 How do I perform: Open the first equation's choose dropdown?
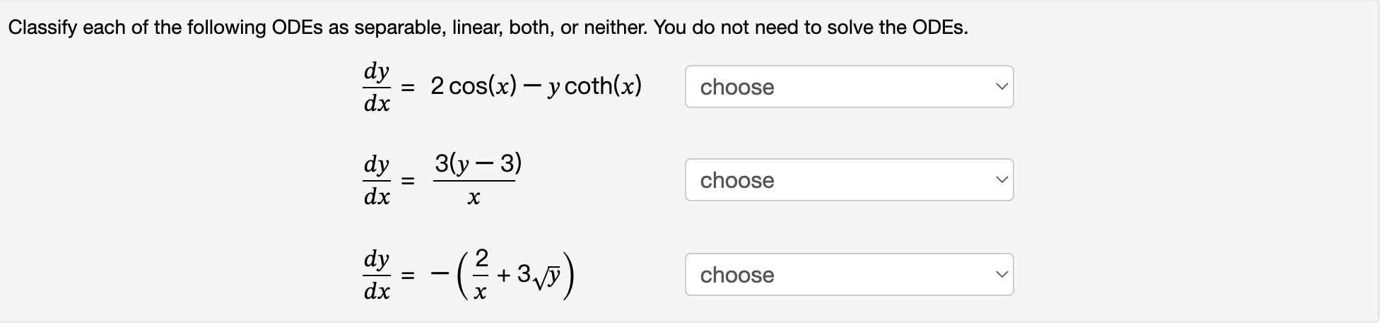tap(848, 87)
